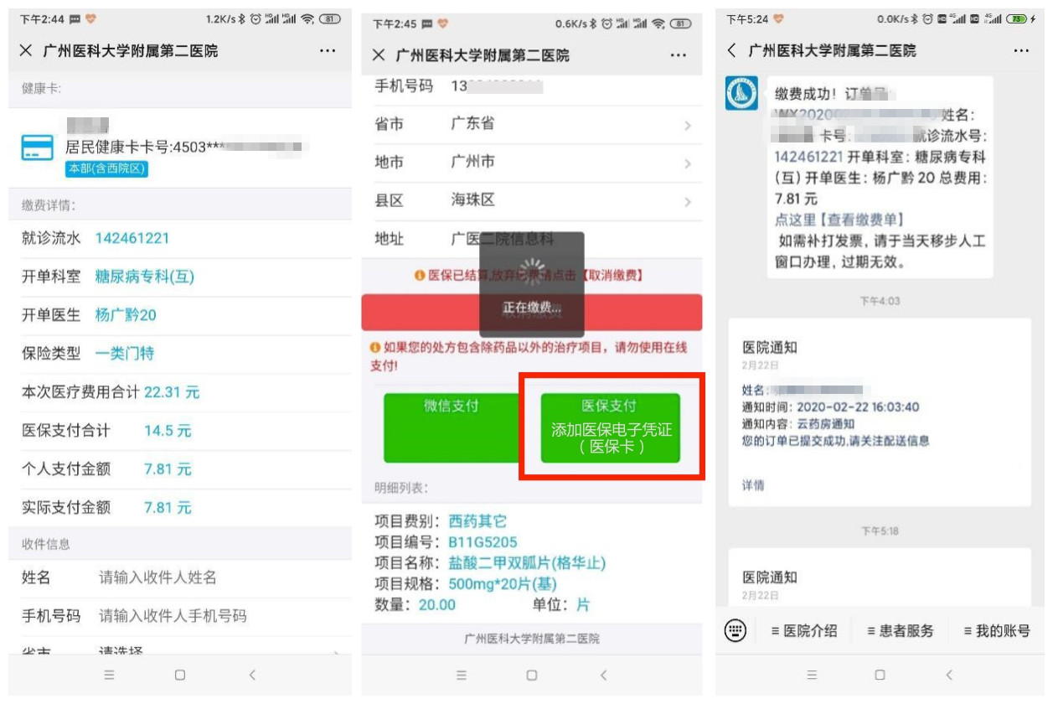The image size is (1053, 704).
Task: Tap the X icon on the payment-method screen
Action: pos(379,55)
